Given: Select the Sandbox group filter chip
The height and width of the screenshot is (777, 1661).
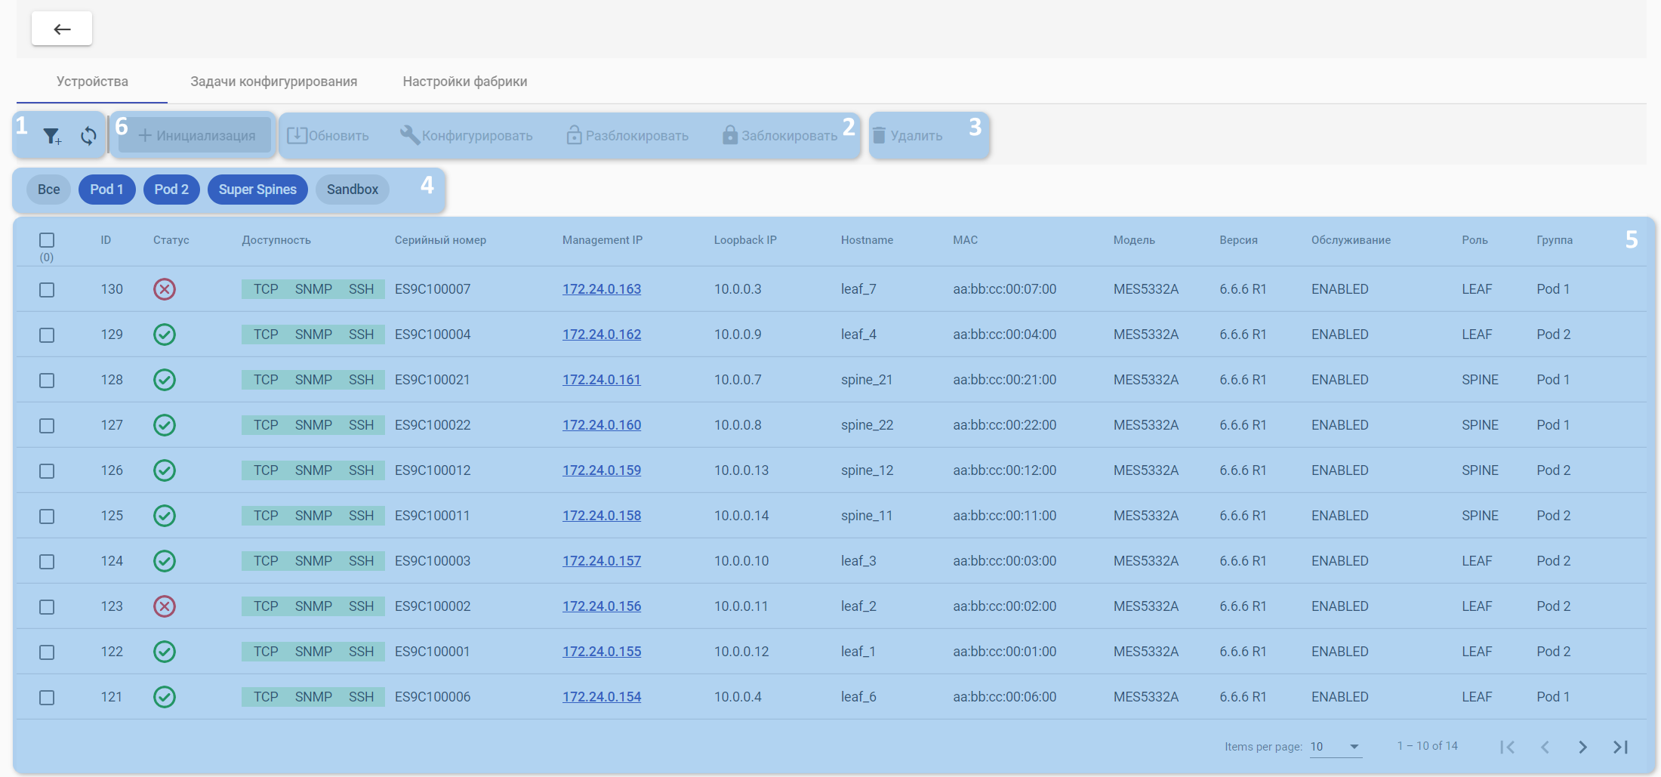Looking at the screenshot, I should pos(352,190).
